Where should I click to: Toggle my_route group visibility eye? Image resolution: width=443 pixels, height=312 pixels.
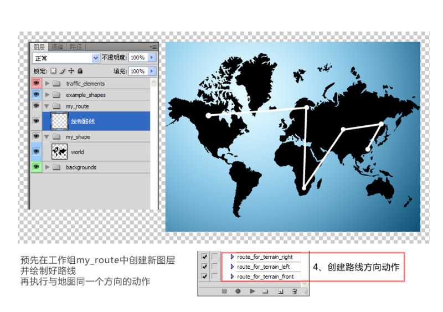[36, 105]
